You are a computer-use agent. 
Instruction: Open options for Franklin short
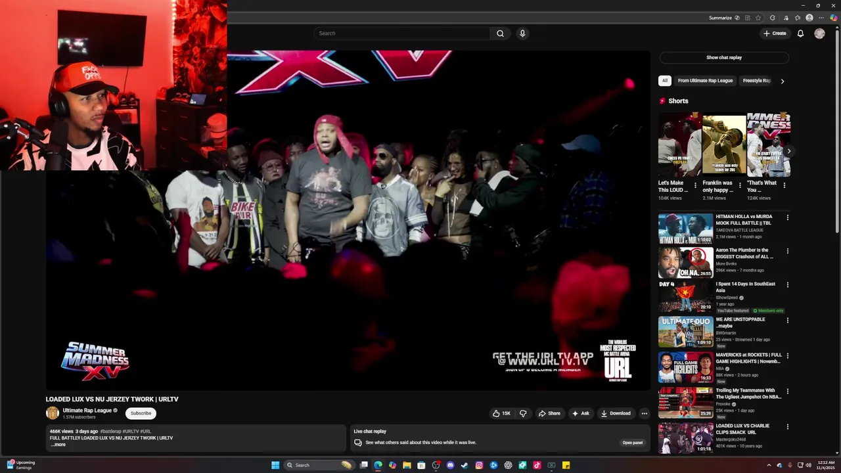pos(740,185)
